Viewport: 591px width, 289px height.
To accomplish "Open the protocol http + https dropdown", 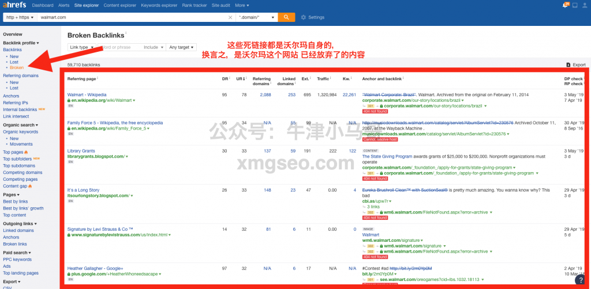I will coord(20,17).
